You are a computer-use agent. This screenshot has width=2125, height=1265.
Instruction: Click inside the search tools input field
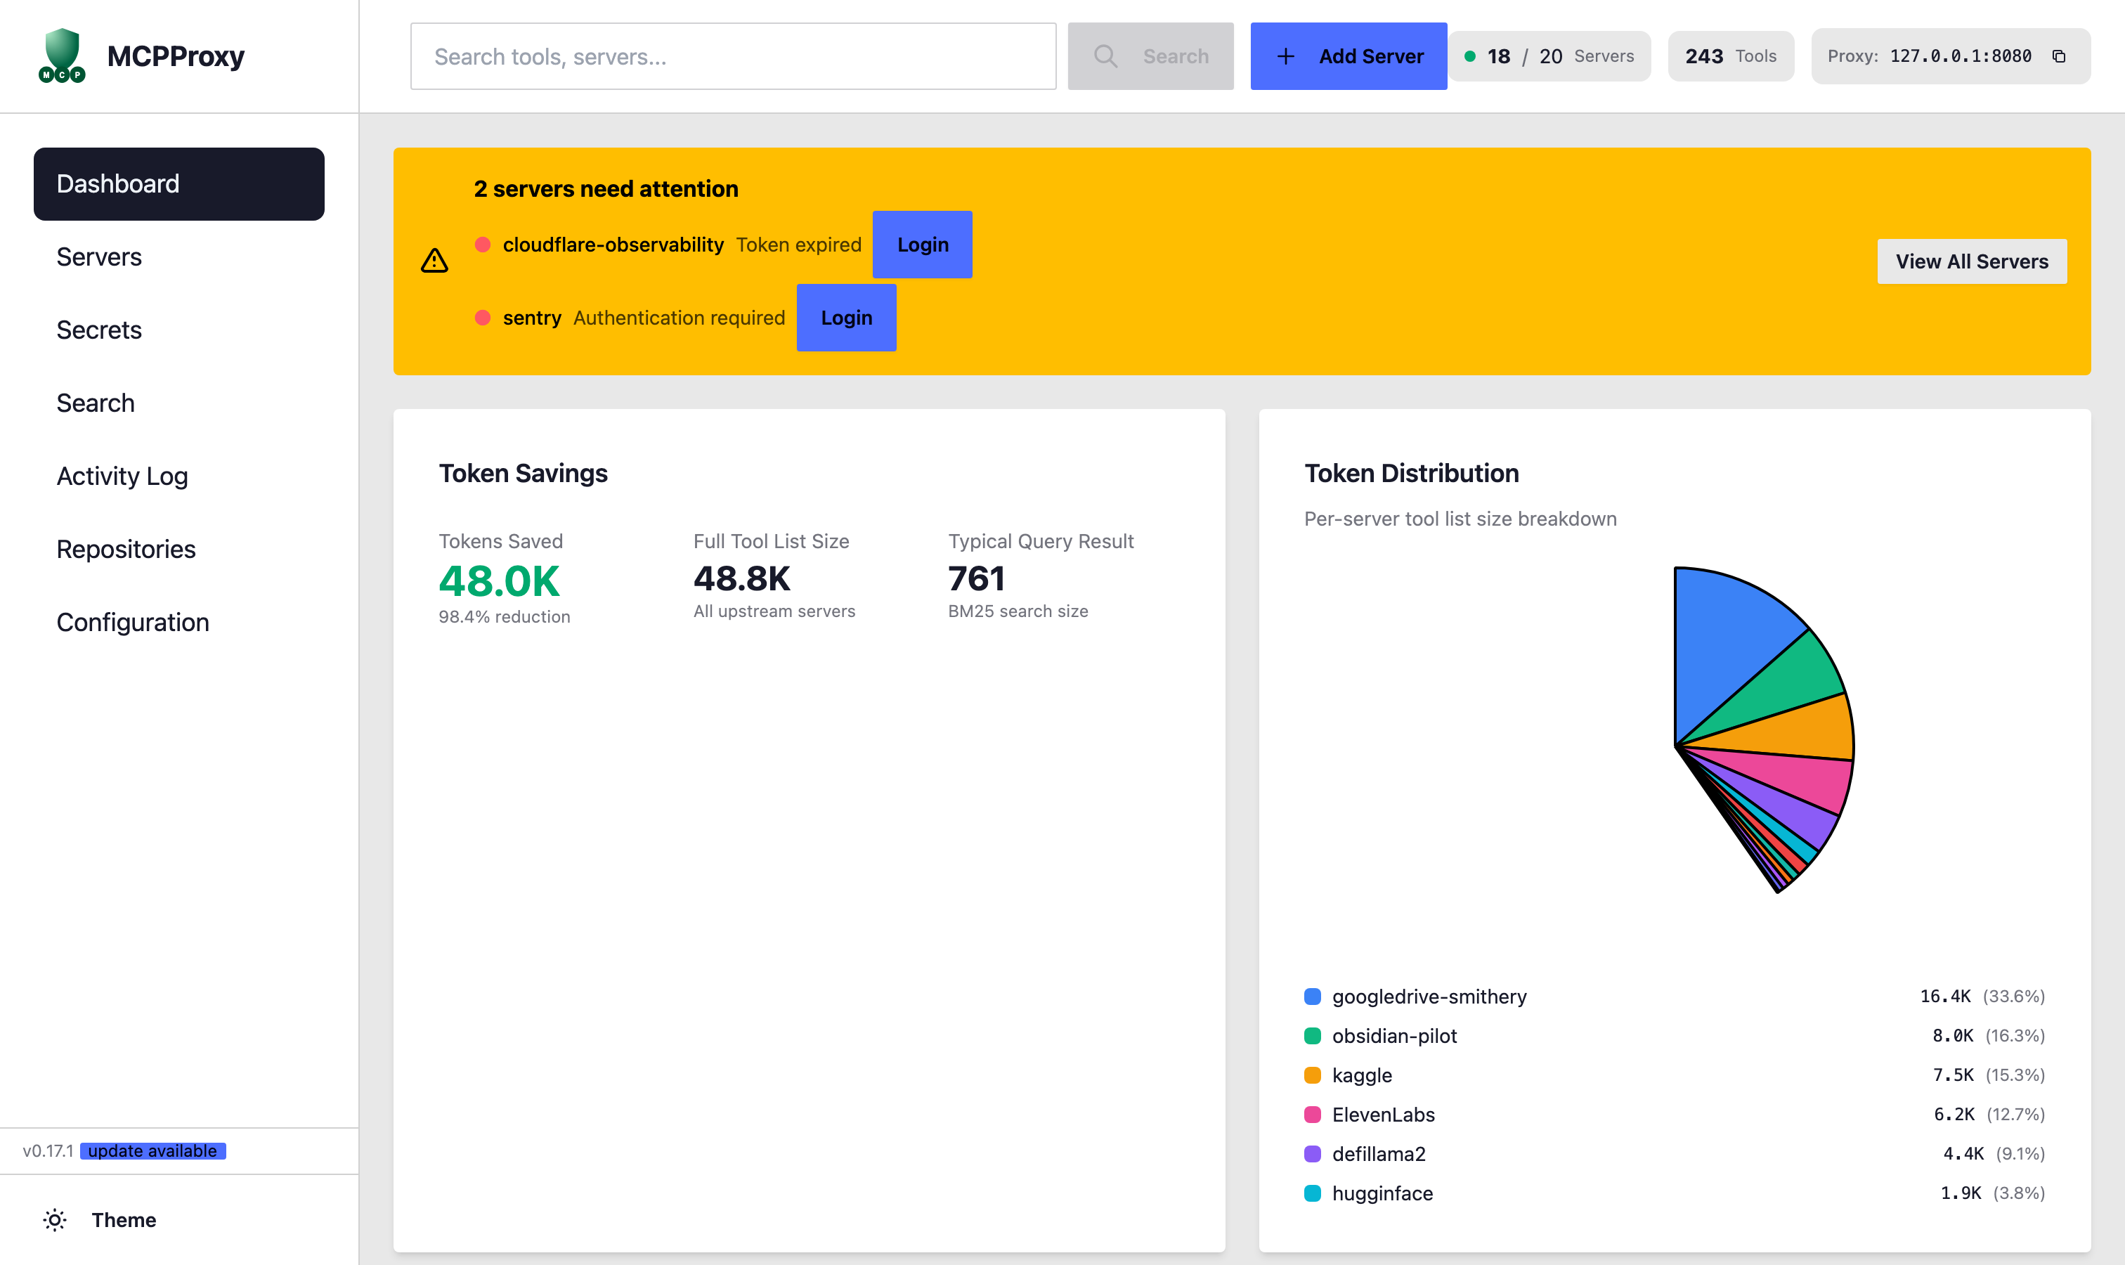click(733, 56)
